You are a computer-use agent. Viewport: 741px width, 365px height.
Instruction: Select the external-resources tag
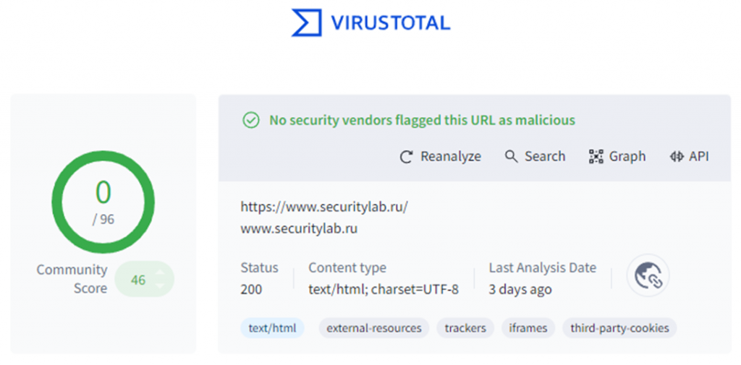point(374,327)
